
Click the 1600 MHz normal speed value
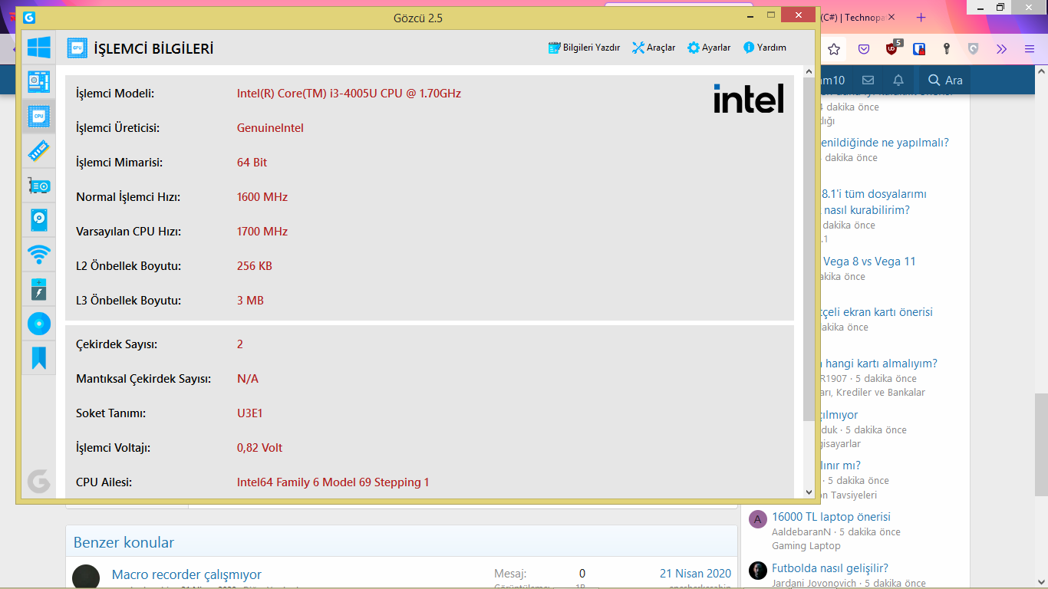click(x=262, y=197)
